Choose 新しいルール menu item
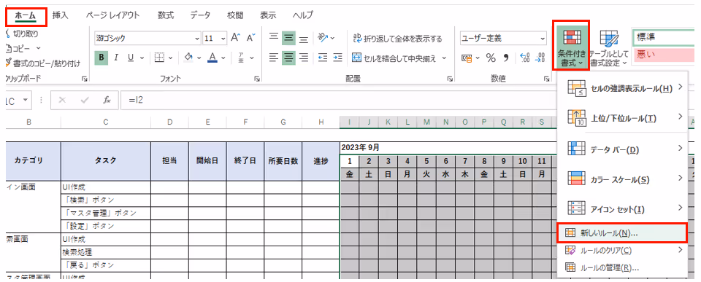The image size is (701, 282). click(622, 233)
